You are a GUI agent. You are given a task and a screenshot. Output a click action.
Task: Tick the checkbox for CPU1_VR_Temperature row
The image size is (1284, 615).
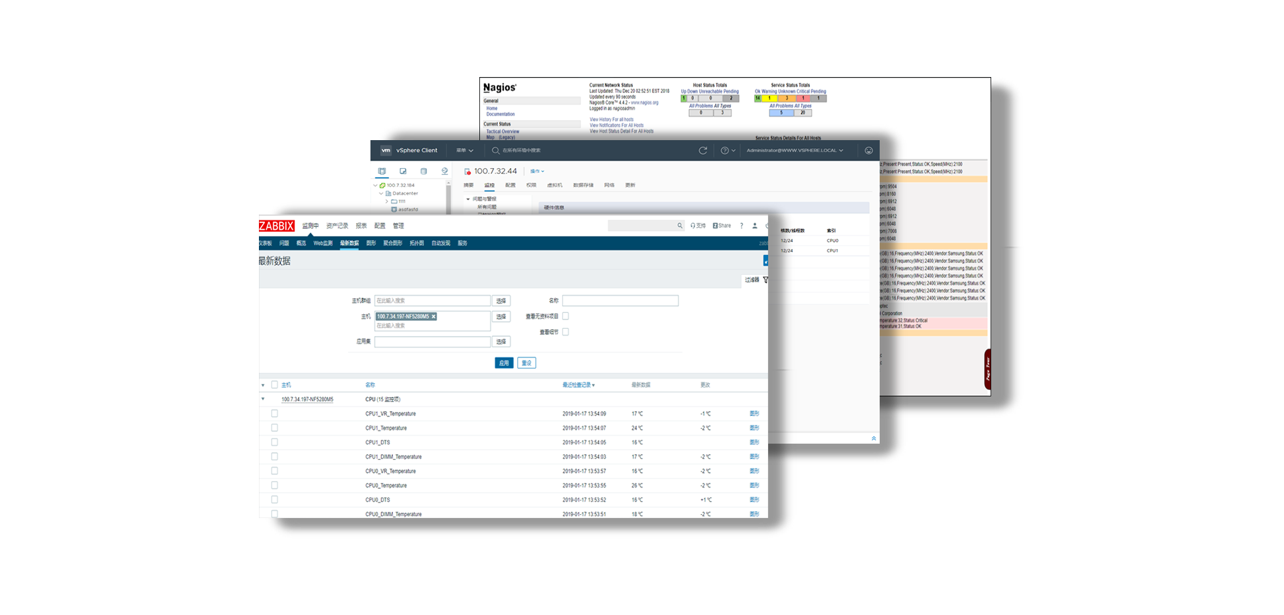tap(274, 414)
